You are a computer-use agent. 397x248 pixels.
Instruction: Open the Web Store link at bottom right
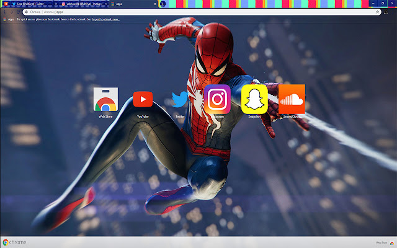click(x=385, y=242)
